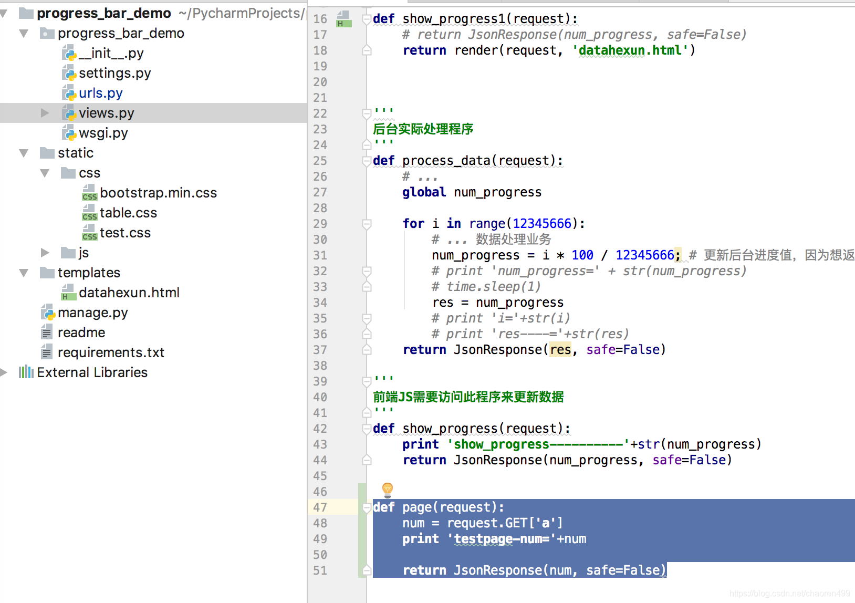This screenshot has width=855, height=603.
Task: Click line number 28 in the gutter
Action: coord(320,208)
